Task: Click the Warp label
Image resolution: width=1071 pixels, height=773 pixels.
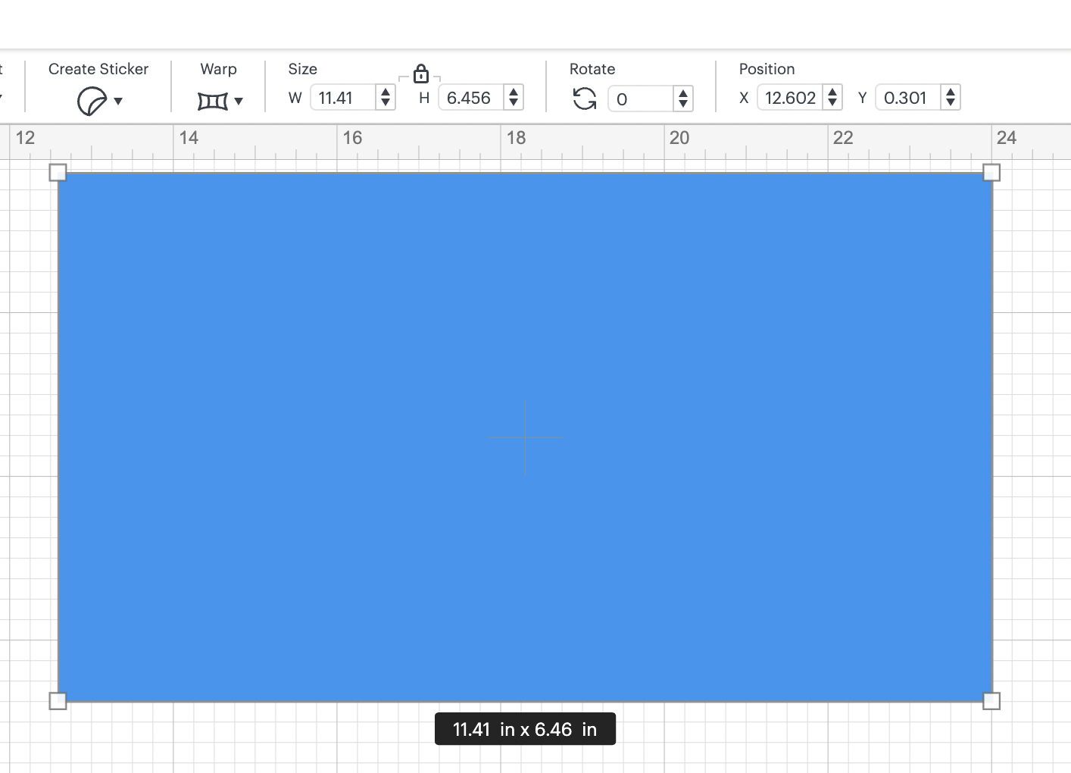Action: [218, 69]
